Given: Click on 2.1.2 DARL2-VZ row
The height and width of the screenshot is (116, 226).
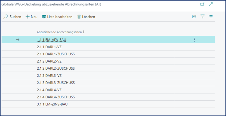Looking at the screenshot, I should [x=49, y=61].
